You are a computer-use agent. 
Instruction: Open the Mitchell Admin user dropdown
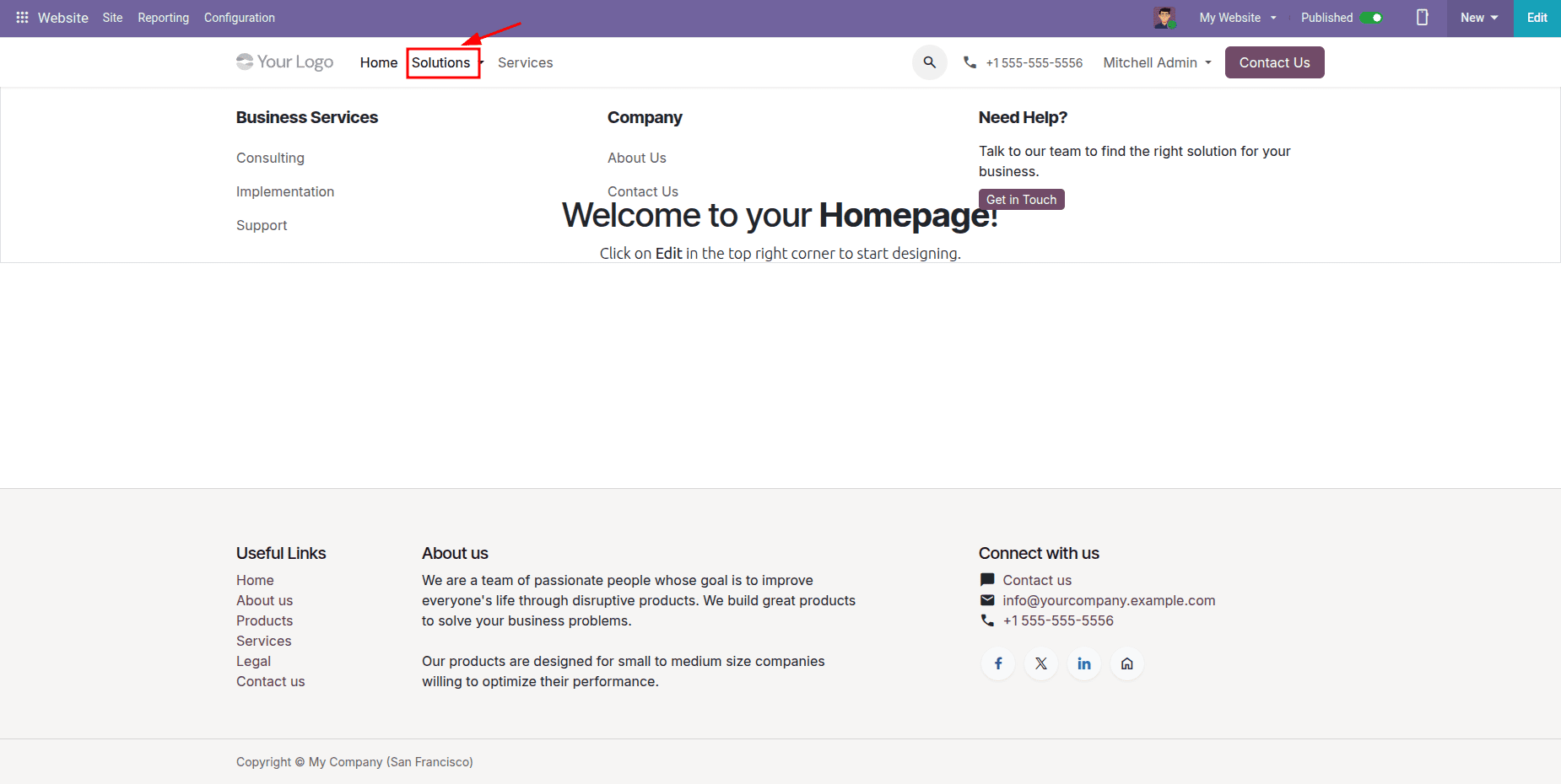[1157, 62]
